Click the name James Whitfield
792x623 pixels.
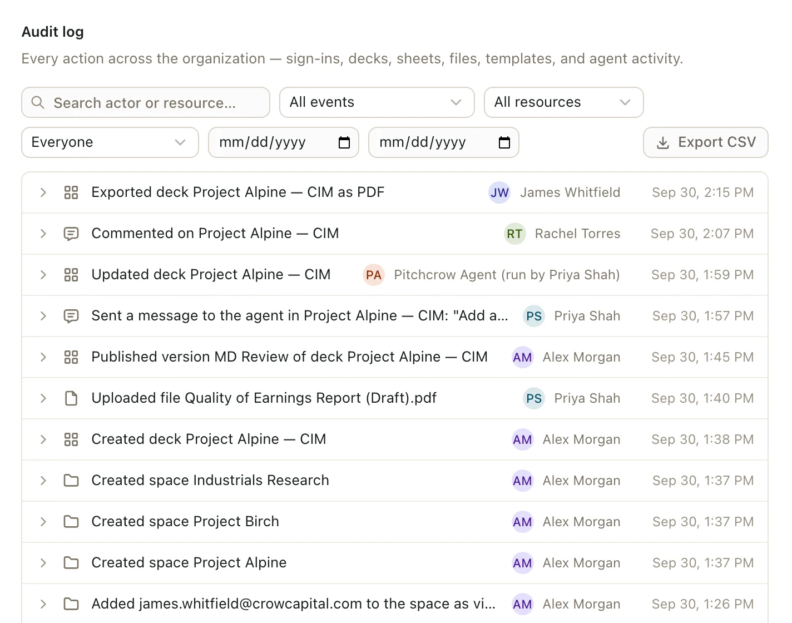coord(570,192)
